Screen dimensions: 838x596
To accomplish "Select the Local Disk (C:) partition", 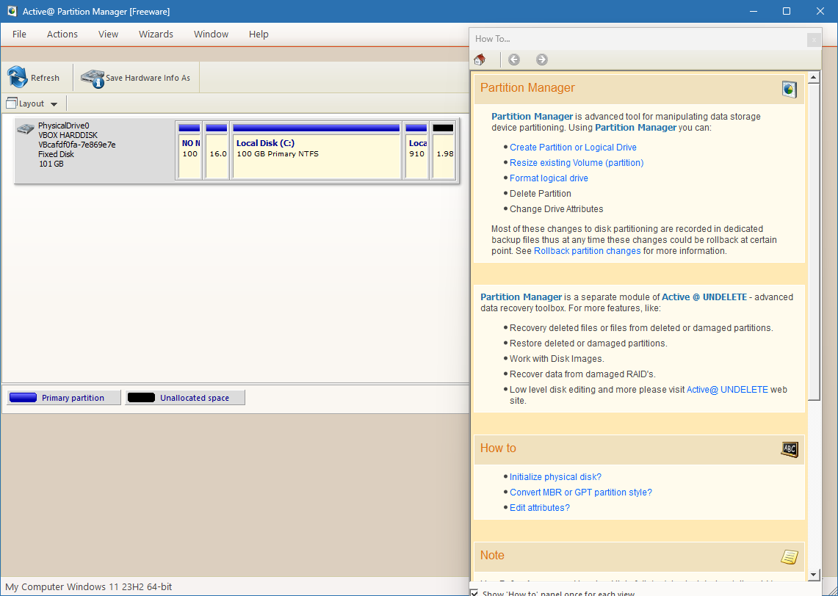I will click(317, 150).
